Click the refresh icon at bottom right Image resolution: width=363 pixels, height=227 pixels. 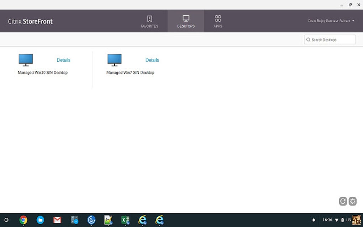(x=343, y=201)
